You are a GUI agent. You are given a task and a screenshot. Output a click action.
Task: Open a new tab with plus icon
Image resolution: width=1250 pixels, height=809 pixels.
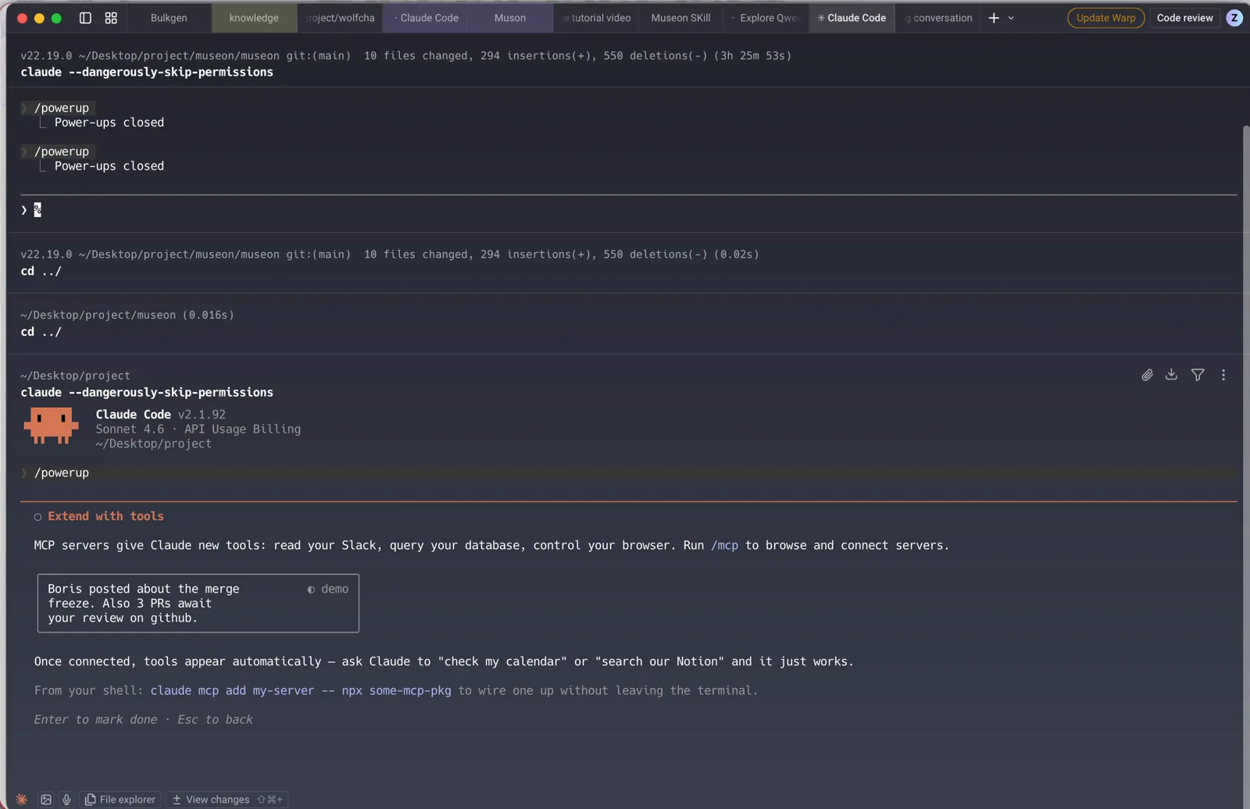[x=994, y=18]
